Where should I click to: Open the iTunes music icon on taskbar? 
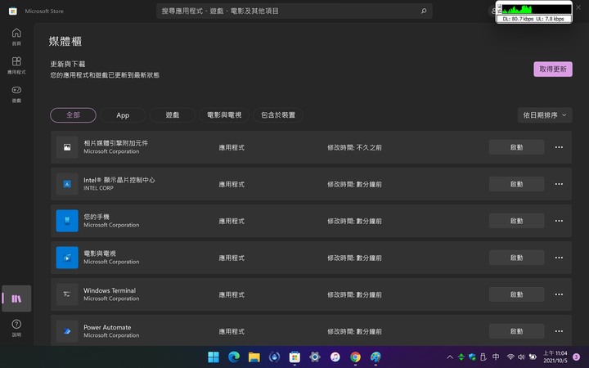coord(335,357)
